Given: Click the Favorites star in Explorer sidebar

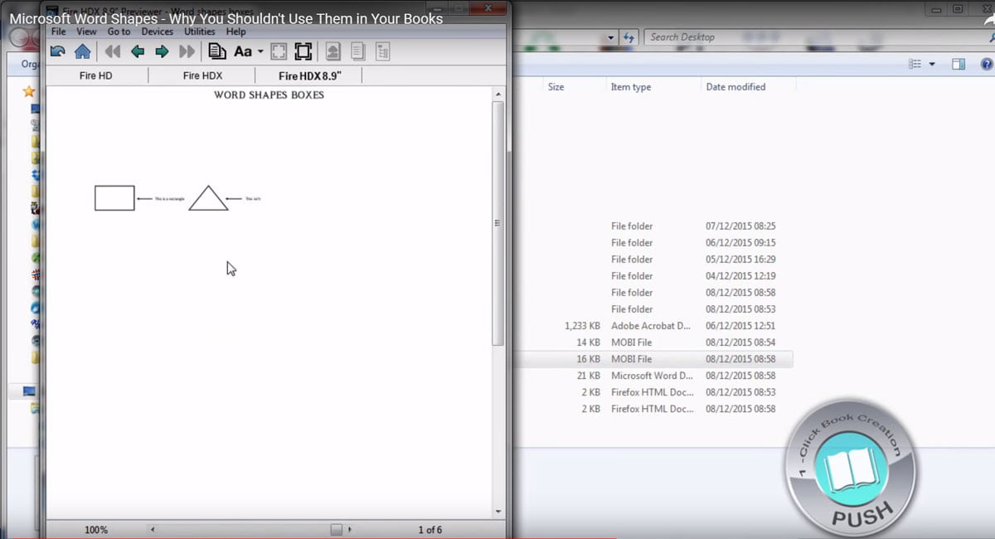Looking at the screenshot, I should click(x=29, y=91).
